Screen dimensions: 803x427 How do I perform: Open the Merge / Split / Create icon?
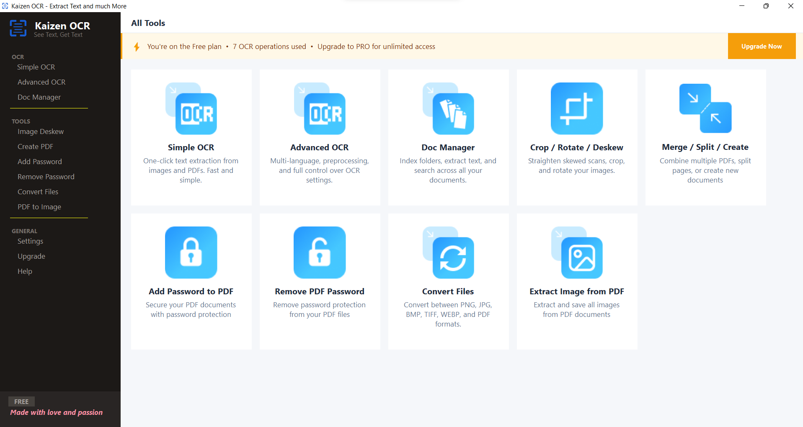(x=705, y=109)
